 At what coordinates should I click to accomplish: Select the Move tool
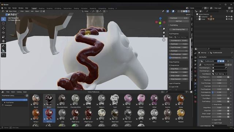coord(3,28)
